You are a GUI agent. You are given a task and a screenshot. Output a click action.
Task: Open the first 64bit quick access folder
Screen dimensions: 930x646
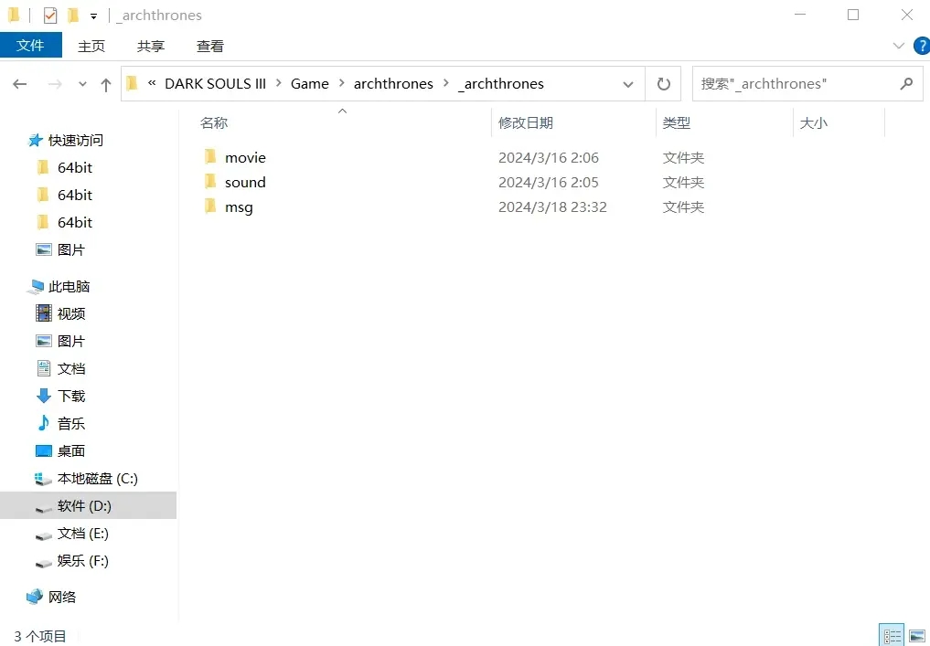coord(75,168)
